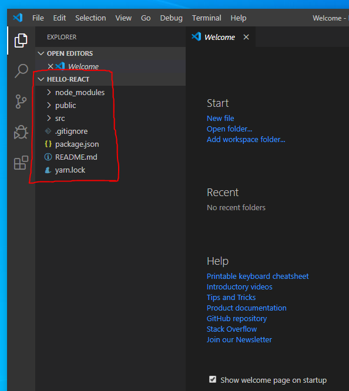349x391 pixels.
Task: Open the Explorer view in activity bar
Action: point(21,41)
